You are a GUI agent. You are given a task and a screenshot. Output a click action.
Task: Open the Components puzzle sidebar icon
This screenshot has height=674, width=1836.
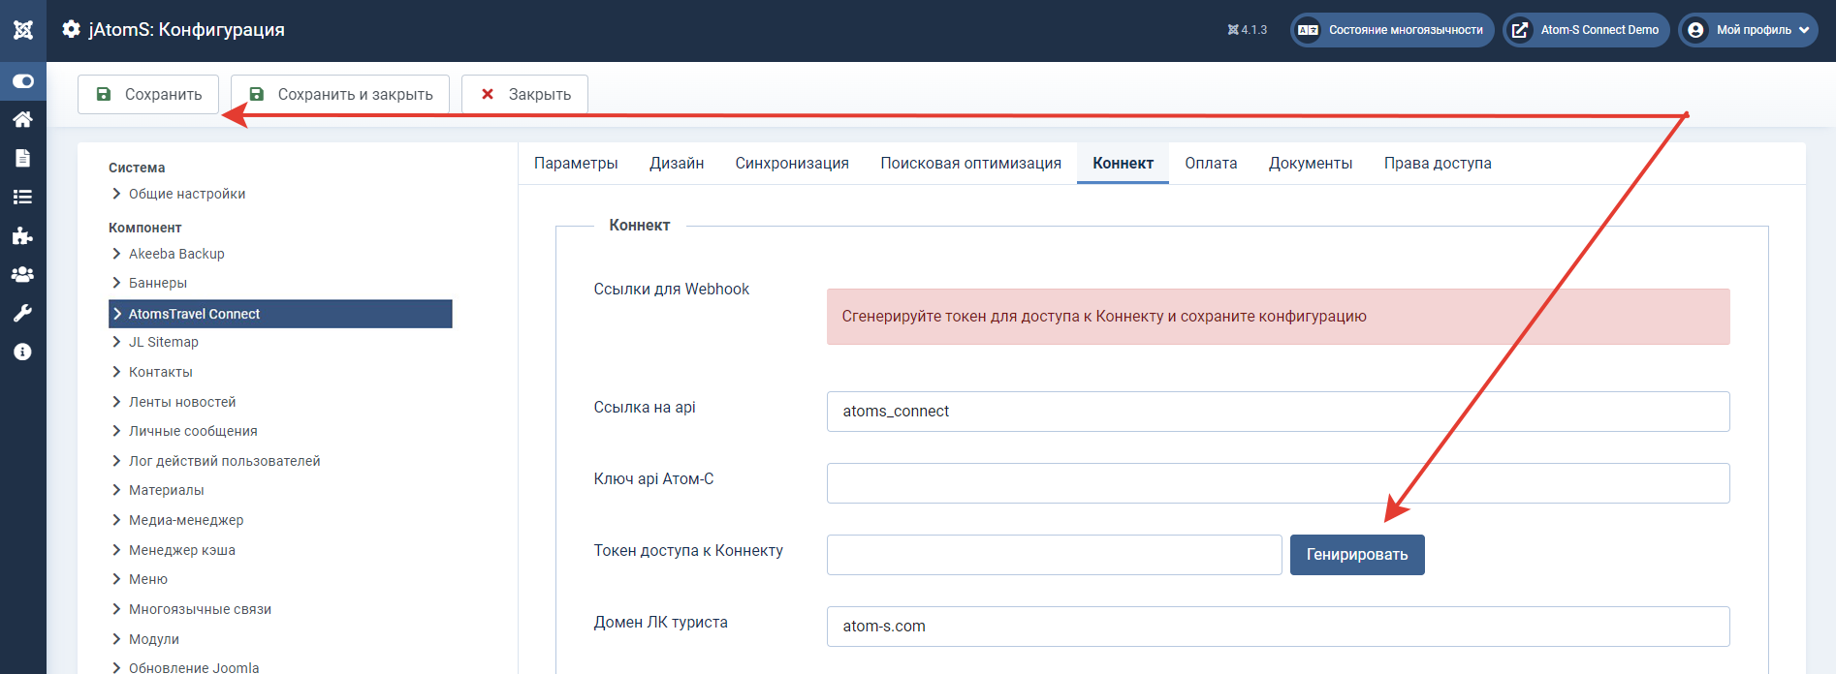tap(23, 235)
